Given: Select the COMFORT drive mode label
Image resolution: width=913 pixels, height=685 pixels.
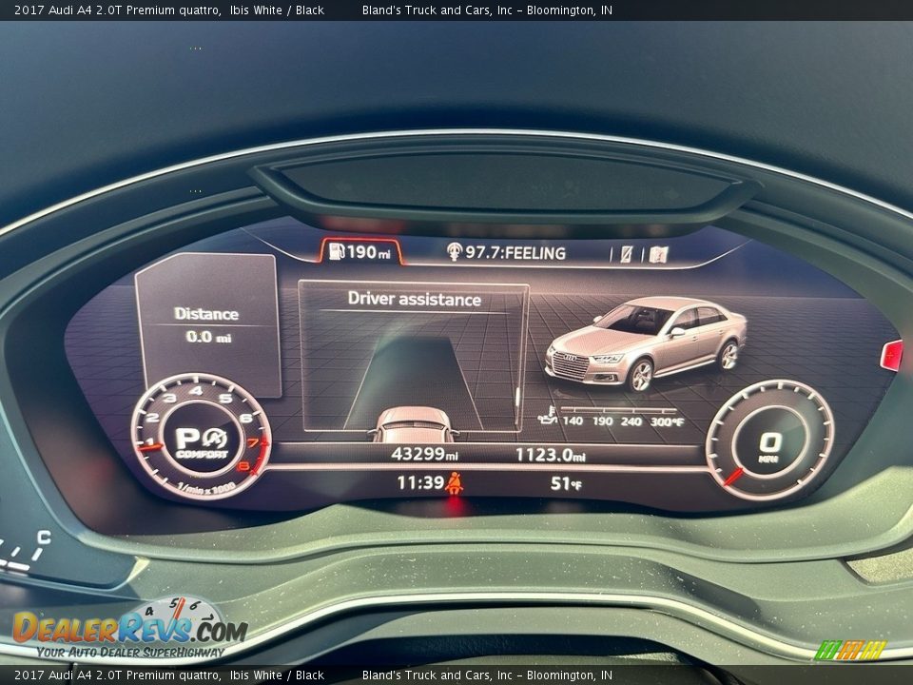Looking at the screenshot, I should (202, 454).
